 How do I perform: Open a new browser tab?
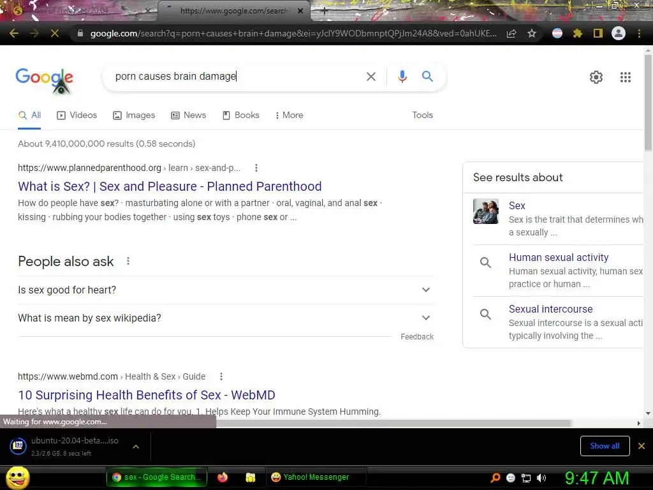pos(325,11)
